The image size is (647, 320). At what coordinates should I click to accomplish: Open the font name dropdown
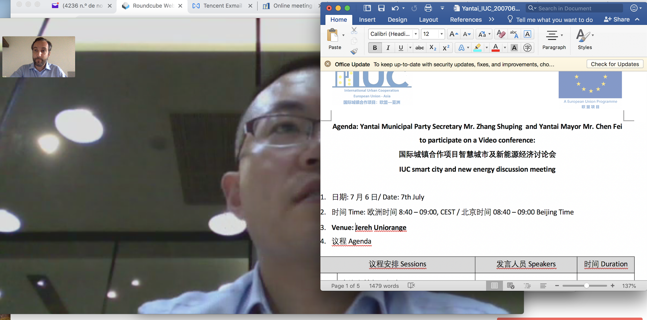point(416,34)
